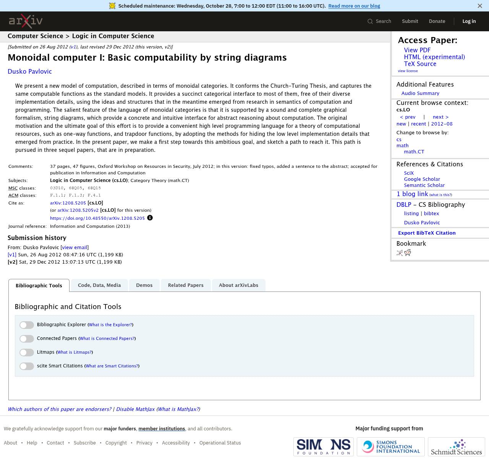Click Read more on our blog
Screen dimensions: 489x467
[x=354, y=6]
